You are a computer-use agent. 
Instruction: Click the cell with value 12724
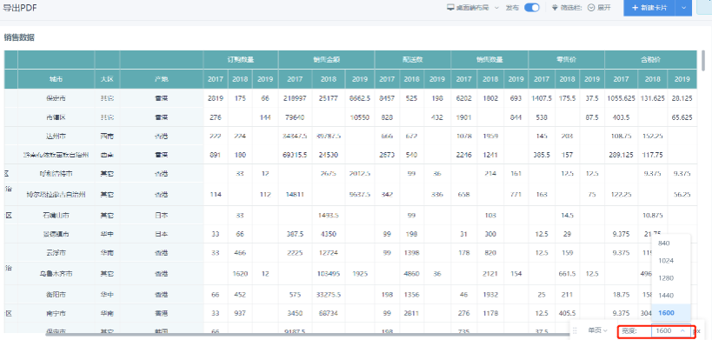point(329,253)
